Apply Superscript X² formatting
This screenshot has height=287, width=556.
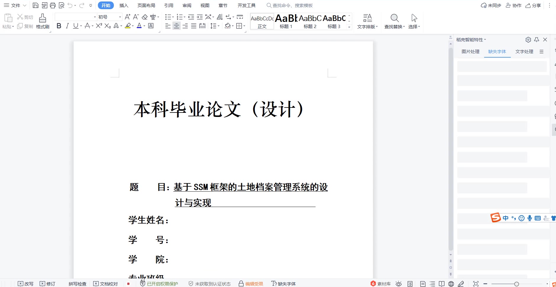99,26
